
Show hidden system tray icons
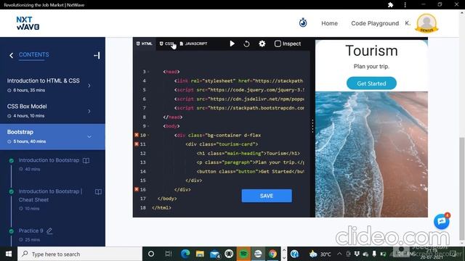(x=339, y=254)
